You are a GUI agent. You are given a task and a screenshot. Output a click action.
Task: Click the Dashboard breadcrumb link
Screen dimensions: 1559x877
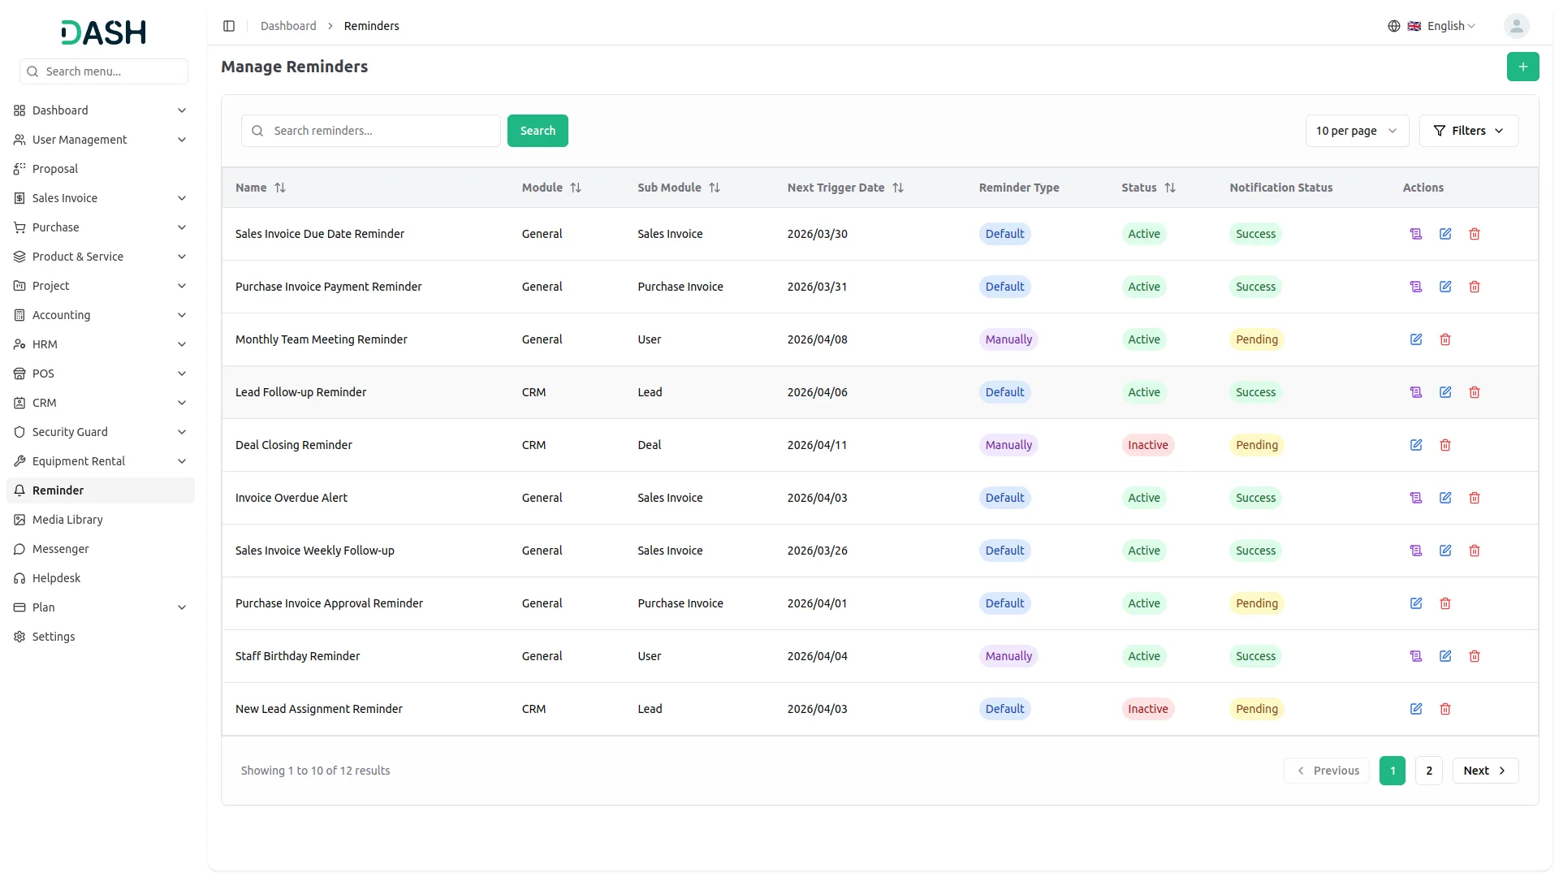click(288, 26)
